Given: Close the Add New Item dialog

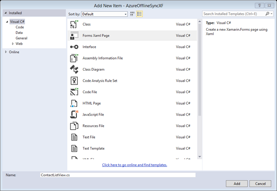Looking at the screenshot, I should tap(269, 6).
